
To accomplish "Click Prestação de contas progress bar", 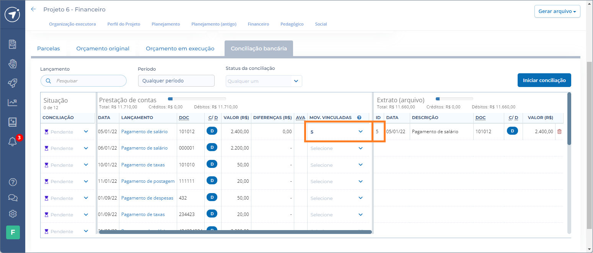I will [197, 99].
